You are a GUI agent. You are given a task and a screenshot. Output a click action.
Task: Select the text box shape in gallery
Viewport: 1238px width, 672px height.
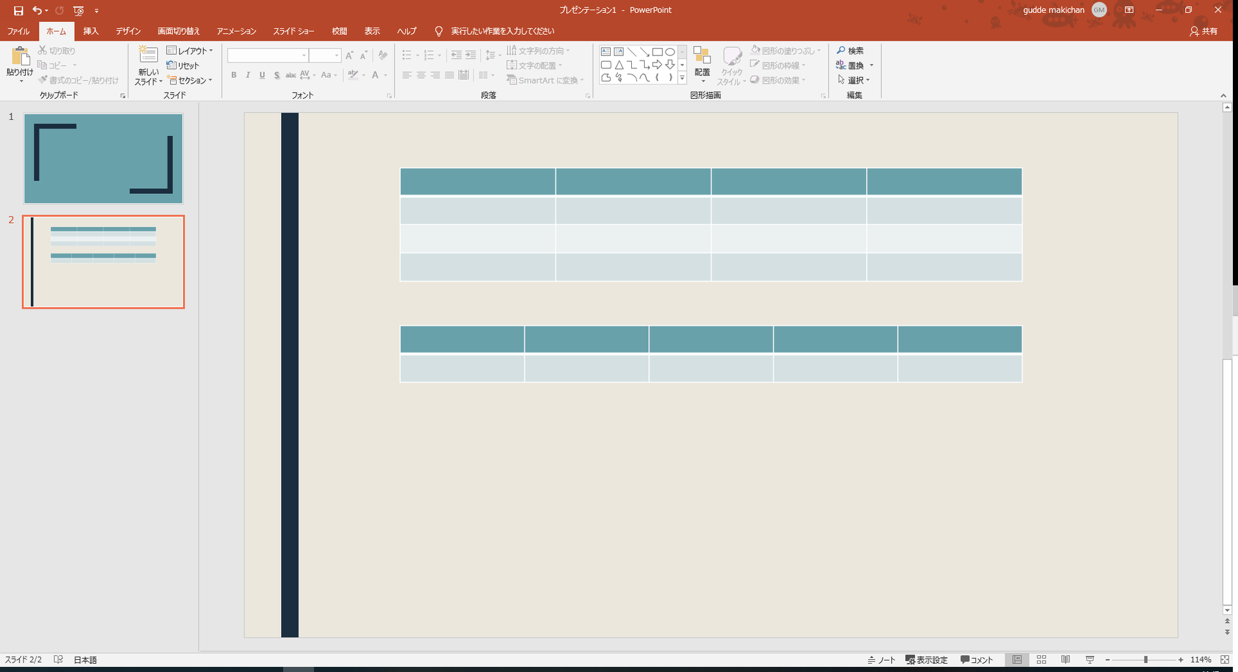[605, 52]
